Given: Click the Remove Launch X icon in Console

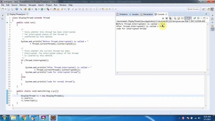Looking at the screenshot, I should [167, 18].
